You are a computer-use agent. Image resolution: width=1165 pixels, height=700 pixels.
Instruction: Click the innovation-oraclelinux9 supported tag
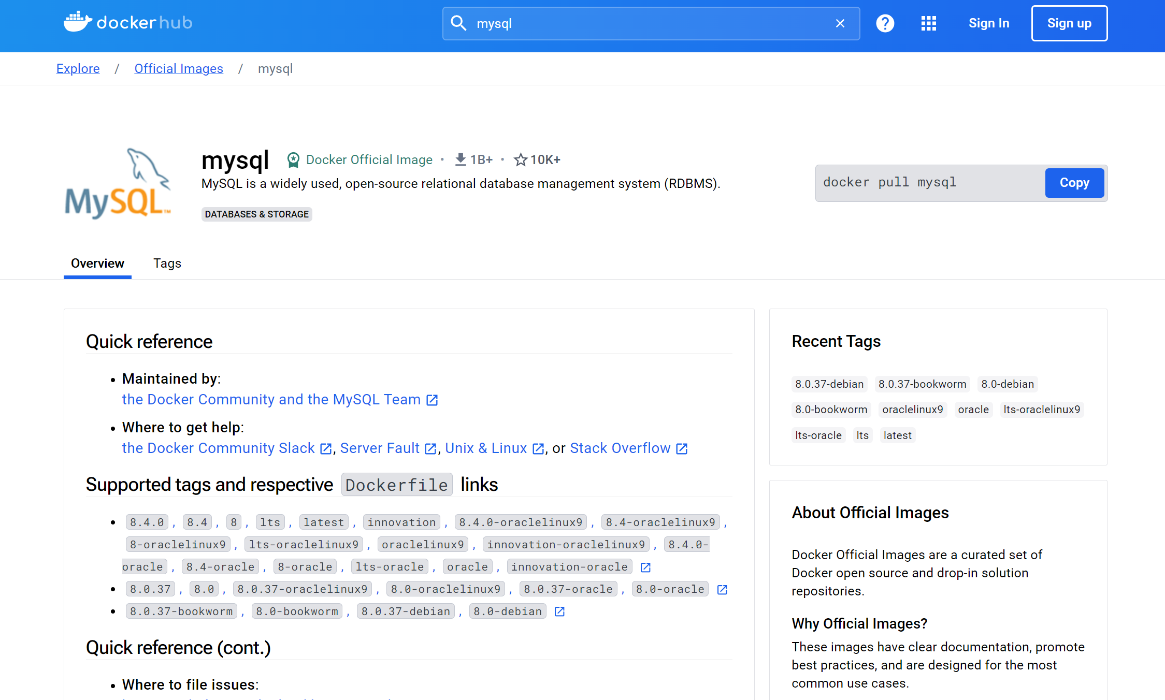566,545
